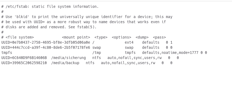This screenshot has width=232, height=97.
Task: Click the 'tmpfs' entry at line start
Action: tap(7, 53)
